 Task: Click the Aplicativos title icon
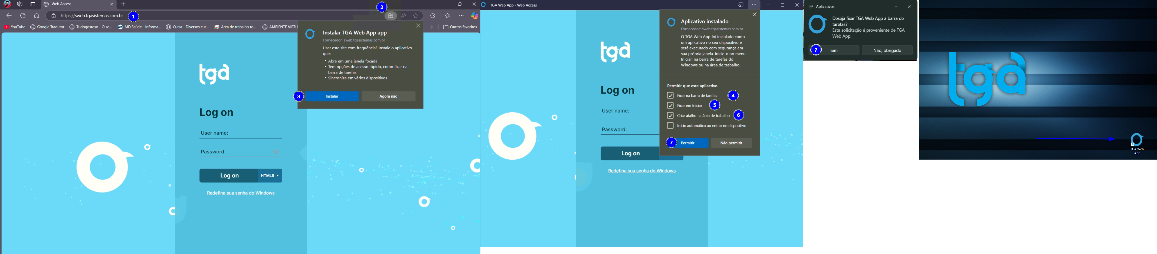(811, 7)
